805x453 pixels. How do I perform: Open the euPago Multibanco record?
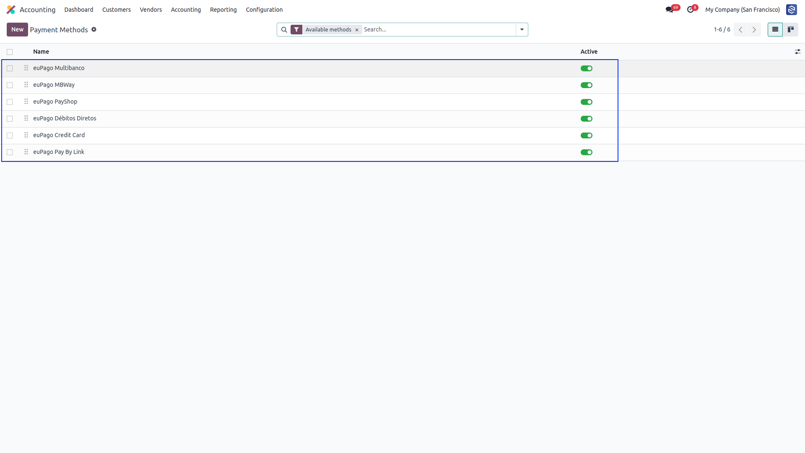(x=59, y=68)
